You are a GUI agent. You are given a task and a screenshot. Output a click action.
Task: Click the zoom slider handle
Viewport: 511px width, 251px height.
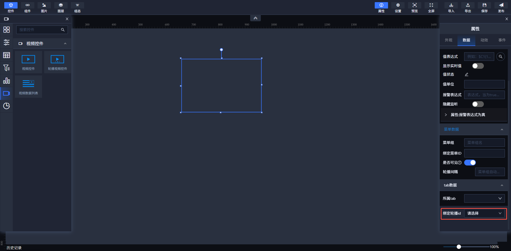(459, 247)
